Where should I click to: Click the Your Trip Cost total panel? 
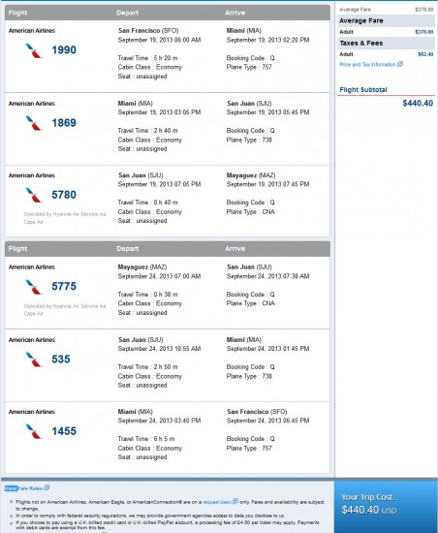tap(386, 506)
